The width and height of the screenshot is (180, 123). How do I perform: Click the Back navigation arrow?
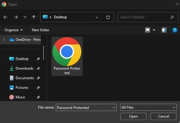(x=5, y=17)
